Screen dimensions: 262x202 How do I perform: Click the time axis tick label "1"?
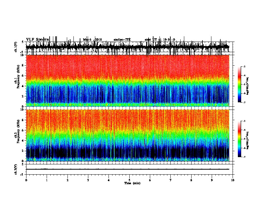(x=47, y=180)
